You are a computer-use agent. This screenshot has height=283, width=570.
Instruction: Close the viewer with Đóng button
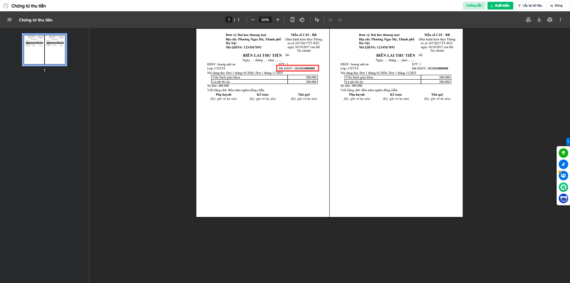coord(556,6)
